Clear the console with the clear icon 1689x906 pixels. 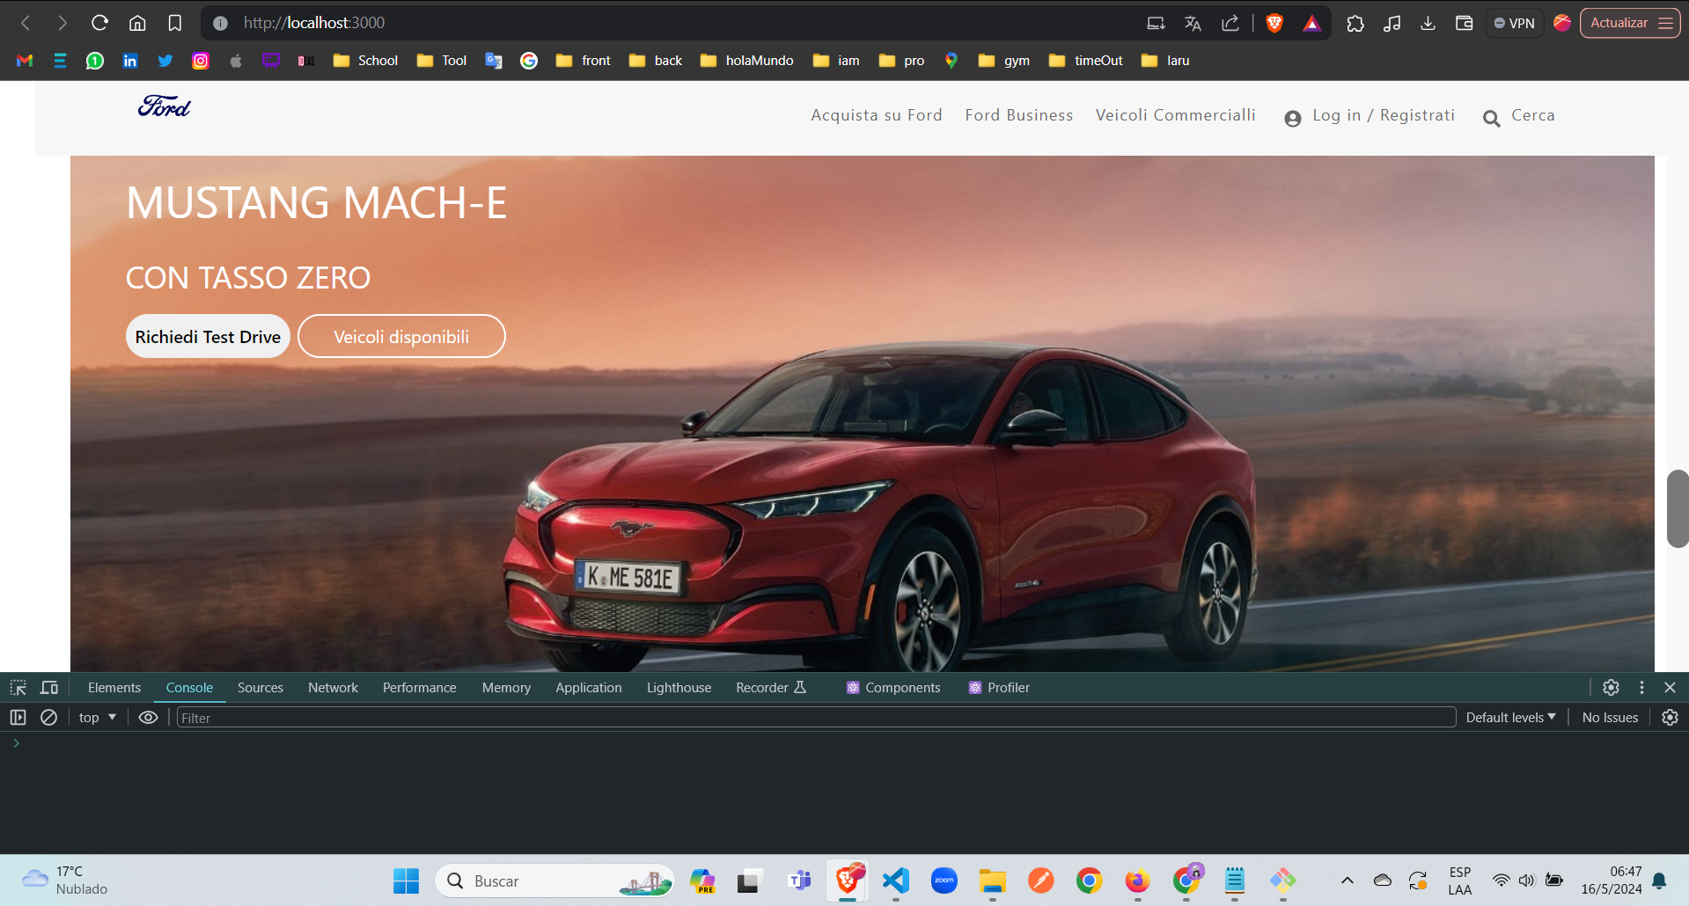click(x=49, y=718)
